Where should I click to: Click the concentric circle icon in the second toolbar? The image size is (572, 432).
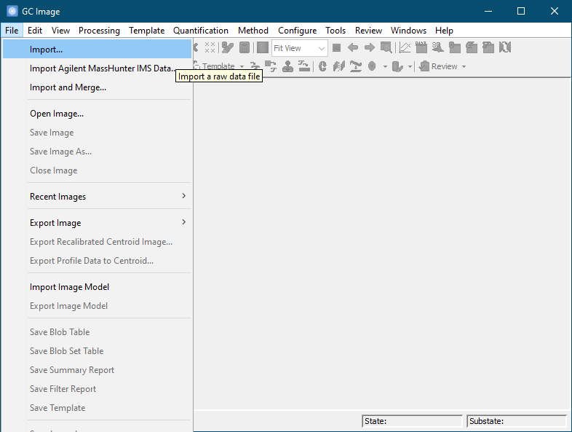[x=372, y=66]
